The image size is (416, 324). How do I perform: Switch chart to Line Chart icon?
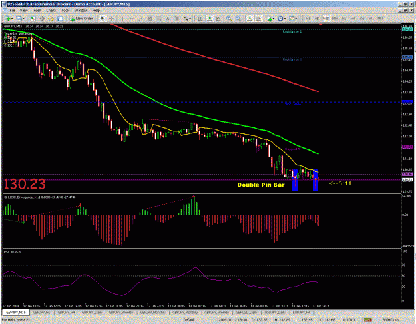coord(218,19)
